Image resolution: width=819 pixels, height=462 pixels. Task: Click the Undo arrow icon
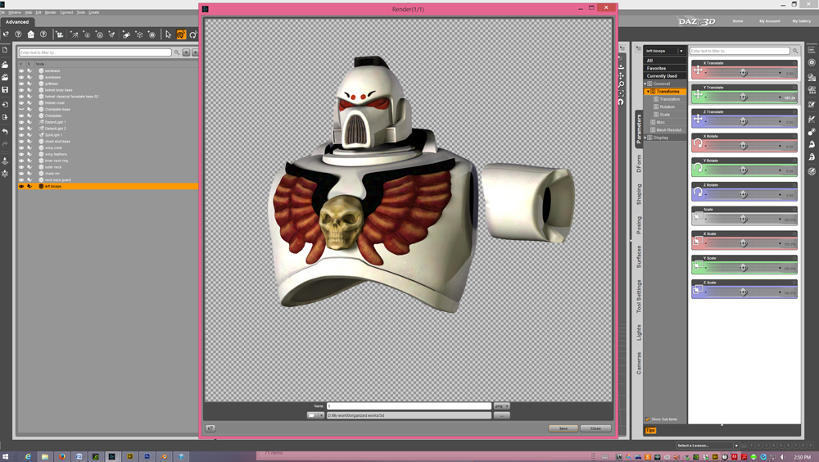coord(5,131)
